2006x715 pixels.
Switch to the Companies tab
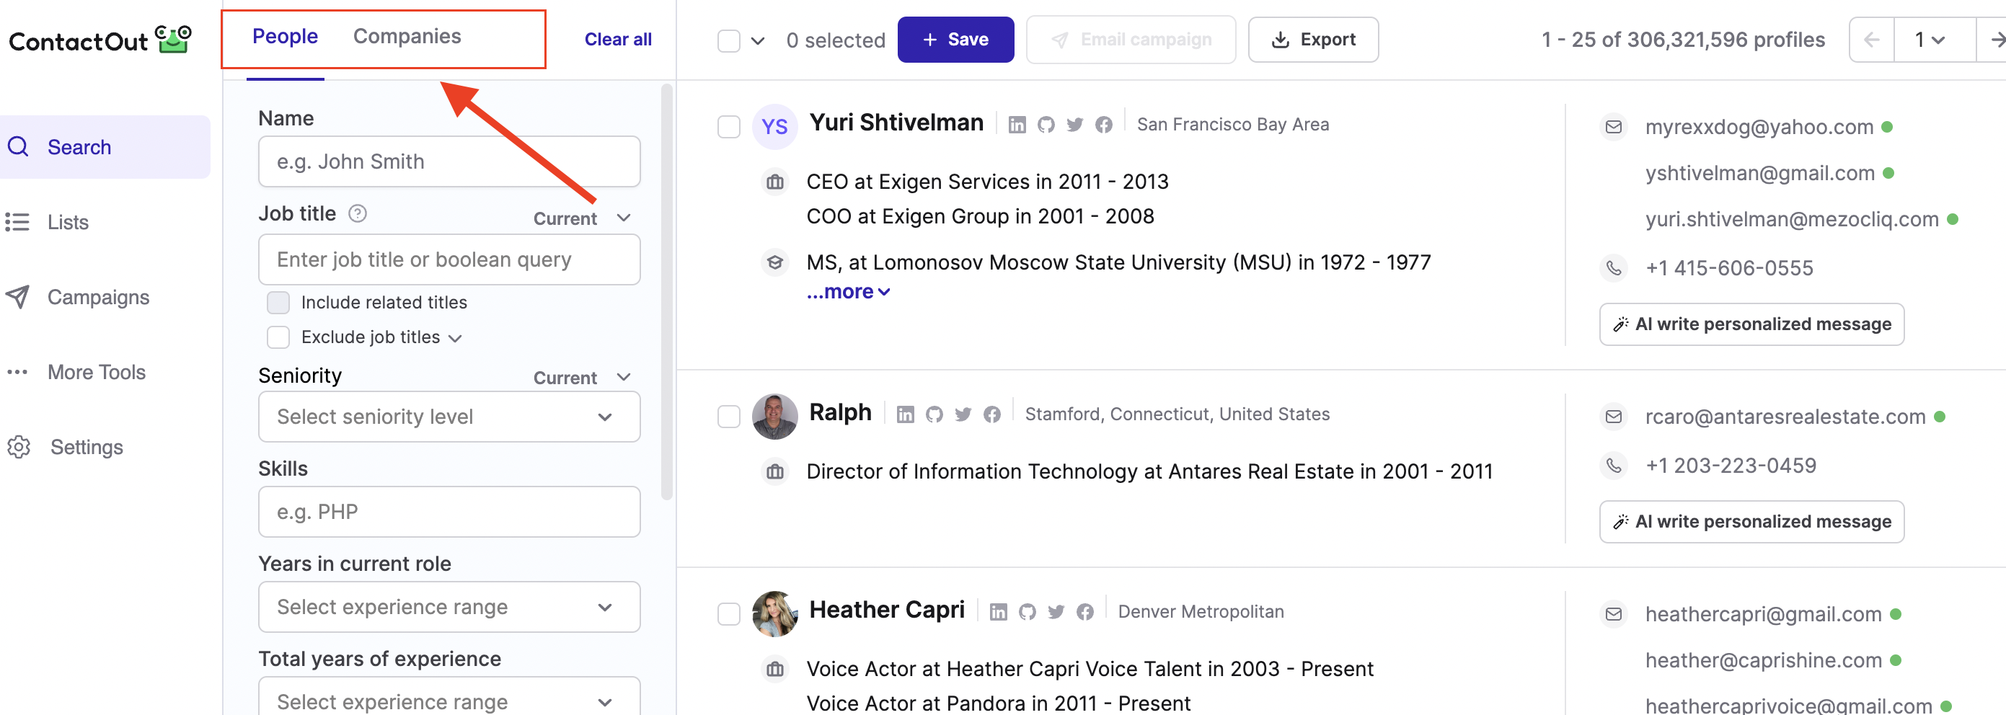(x=407, y=37)
